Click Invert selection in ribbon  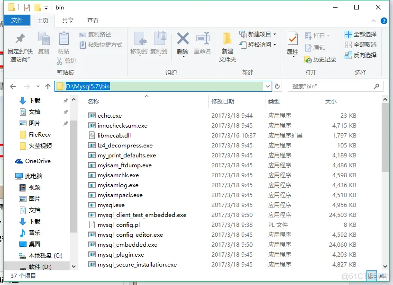coord(360,55)
